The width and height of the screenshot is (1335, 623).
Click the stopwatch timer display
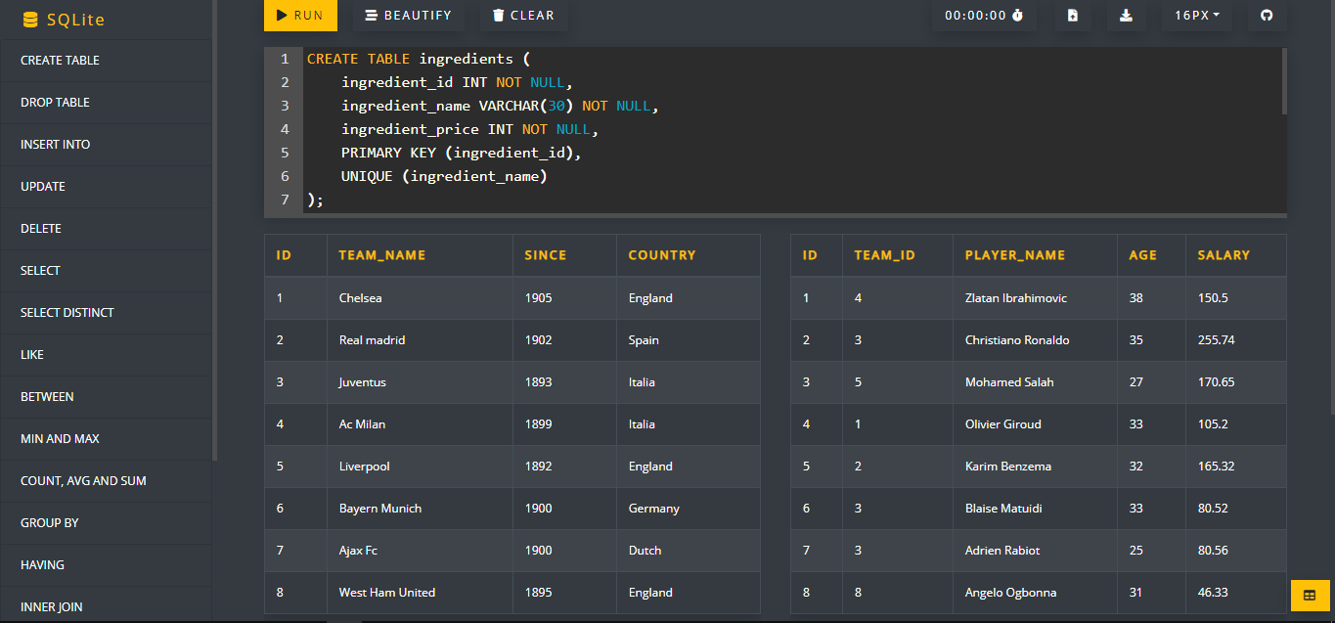tap(984, 15)
